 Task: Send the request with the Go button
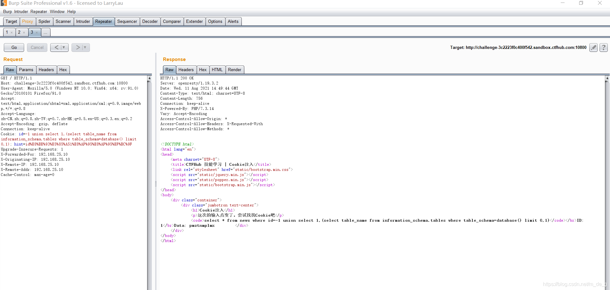[x=14, y=47]
